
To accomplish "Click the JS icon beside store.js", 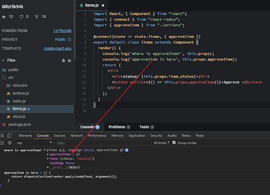I will point(8,117).
